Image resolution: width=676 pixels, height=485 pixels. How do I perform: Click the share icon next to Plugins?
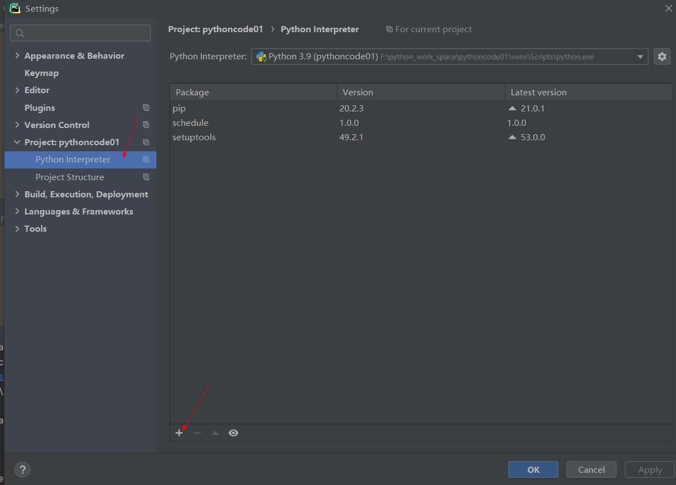point(146,107)
